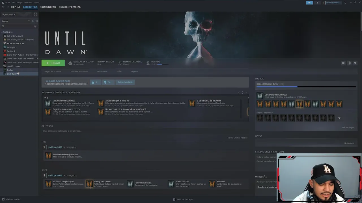Open the announcements megaphone button
Viewport: 362px width, 203px height.
pos(309,3)
